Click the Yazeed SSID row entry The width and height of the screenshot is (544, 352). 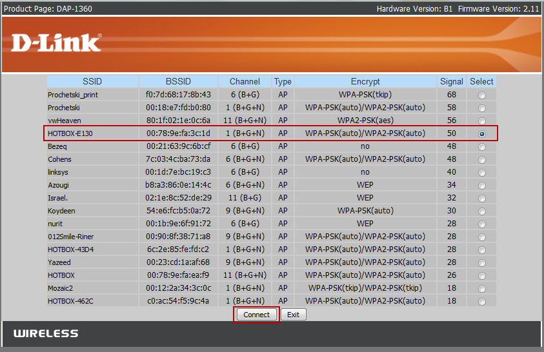(x=59, y=262)
